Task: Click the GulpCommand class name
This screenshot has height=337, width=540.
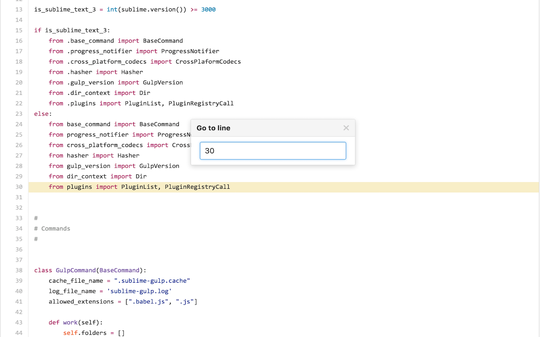Action: pos(76,270)
